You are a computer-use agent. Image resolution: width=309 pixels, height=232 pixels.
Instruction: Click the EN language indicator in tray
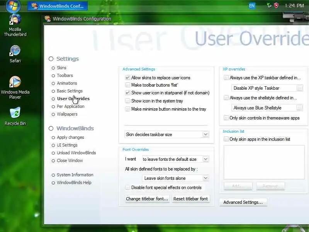click(x=252, y=6)
